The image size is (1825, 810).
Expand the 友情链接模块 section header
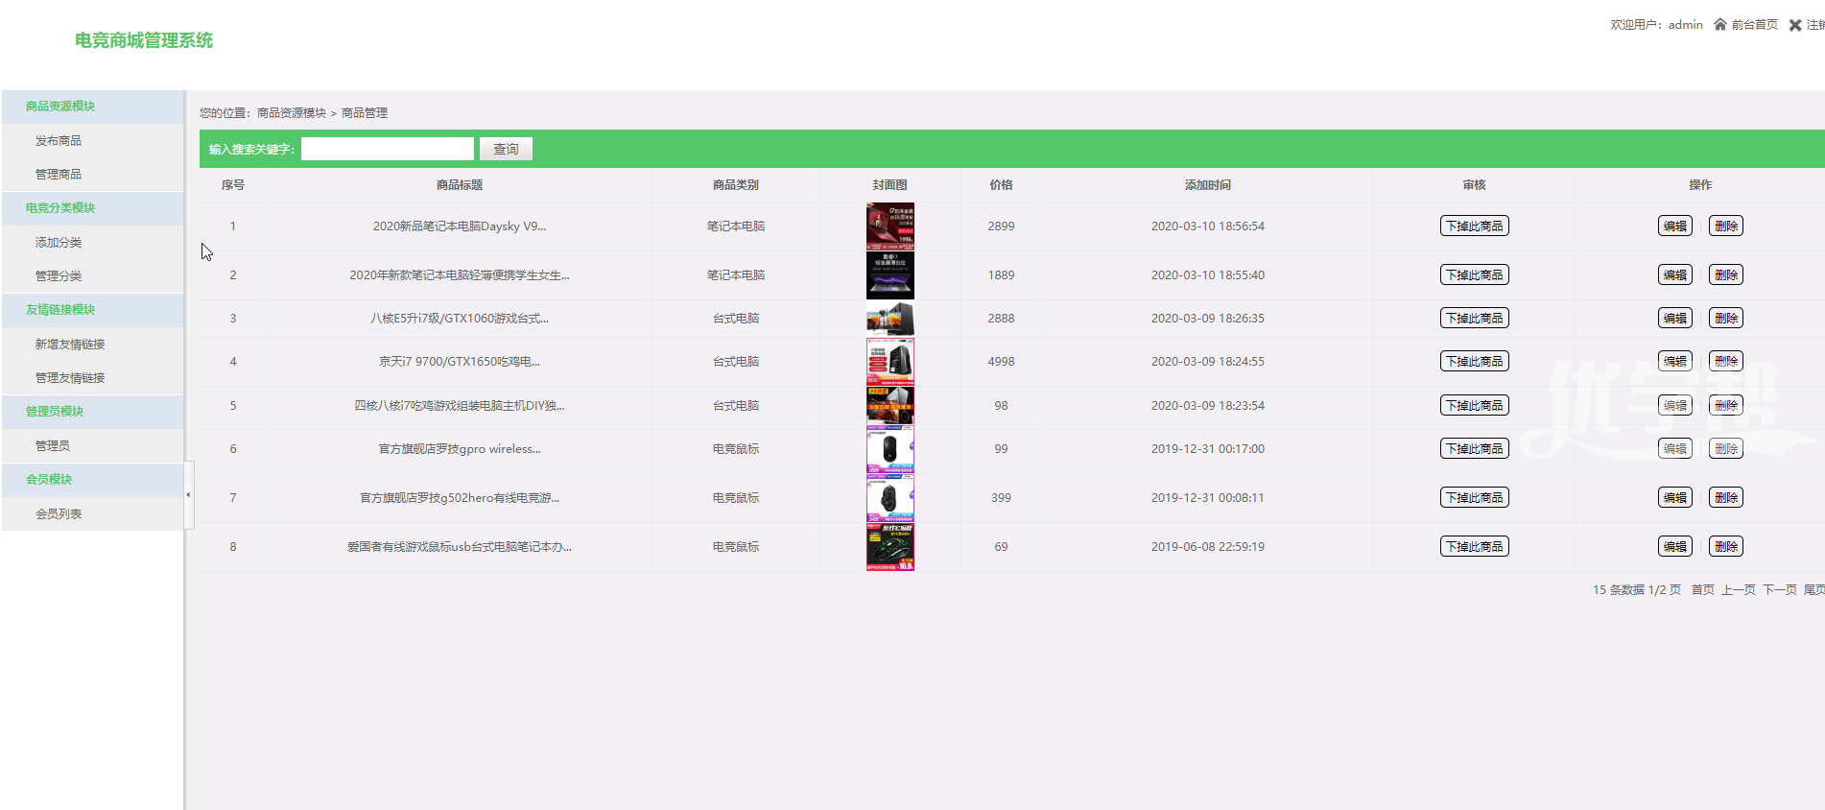point(60,310)
